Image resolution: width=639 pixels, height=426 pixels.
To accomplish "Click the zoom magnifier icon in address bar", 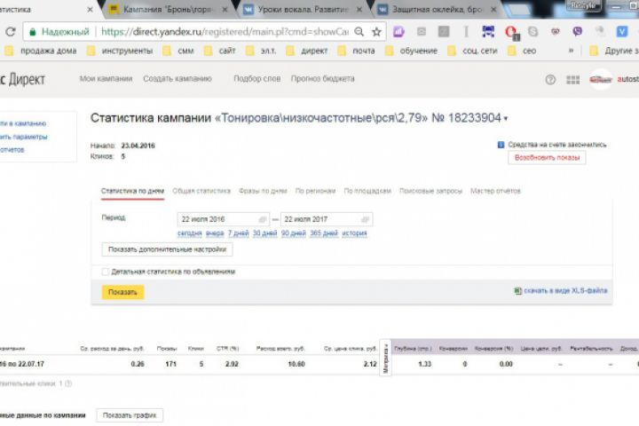I will point(359,32).
